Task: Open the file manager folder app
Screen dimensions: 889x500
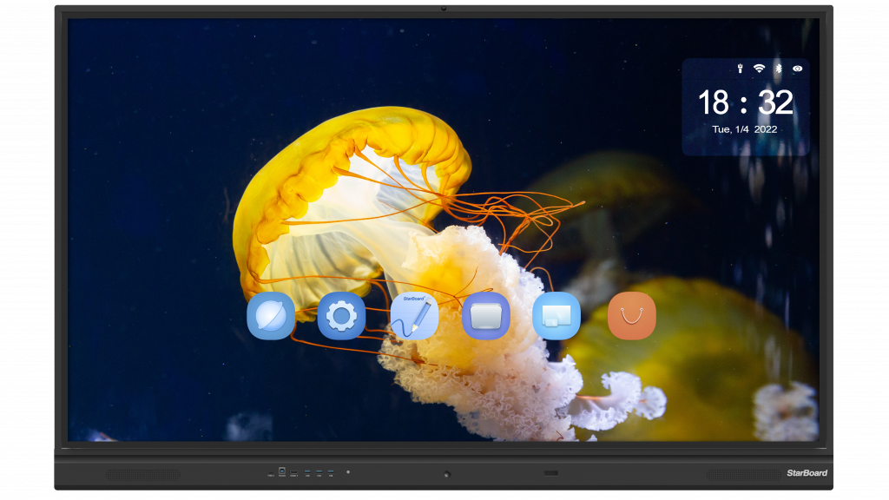Action: (485, 316)
